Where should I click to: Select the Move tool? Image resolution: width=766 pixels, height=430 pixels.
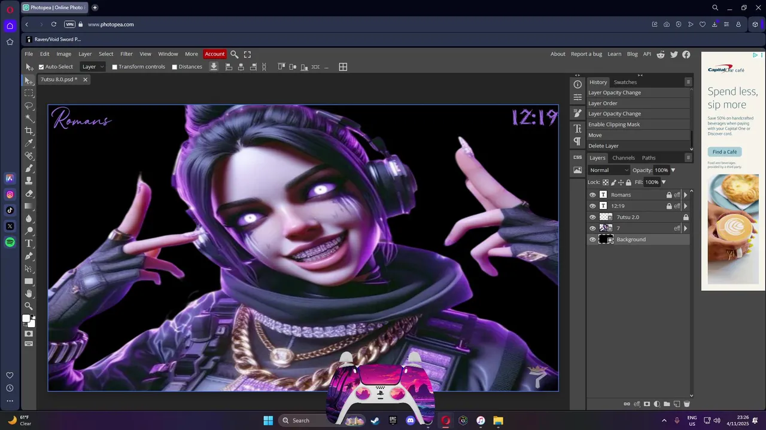(29, 81)
